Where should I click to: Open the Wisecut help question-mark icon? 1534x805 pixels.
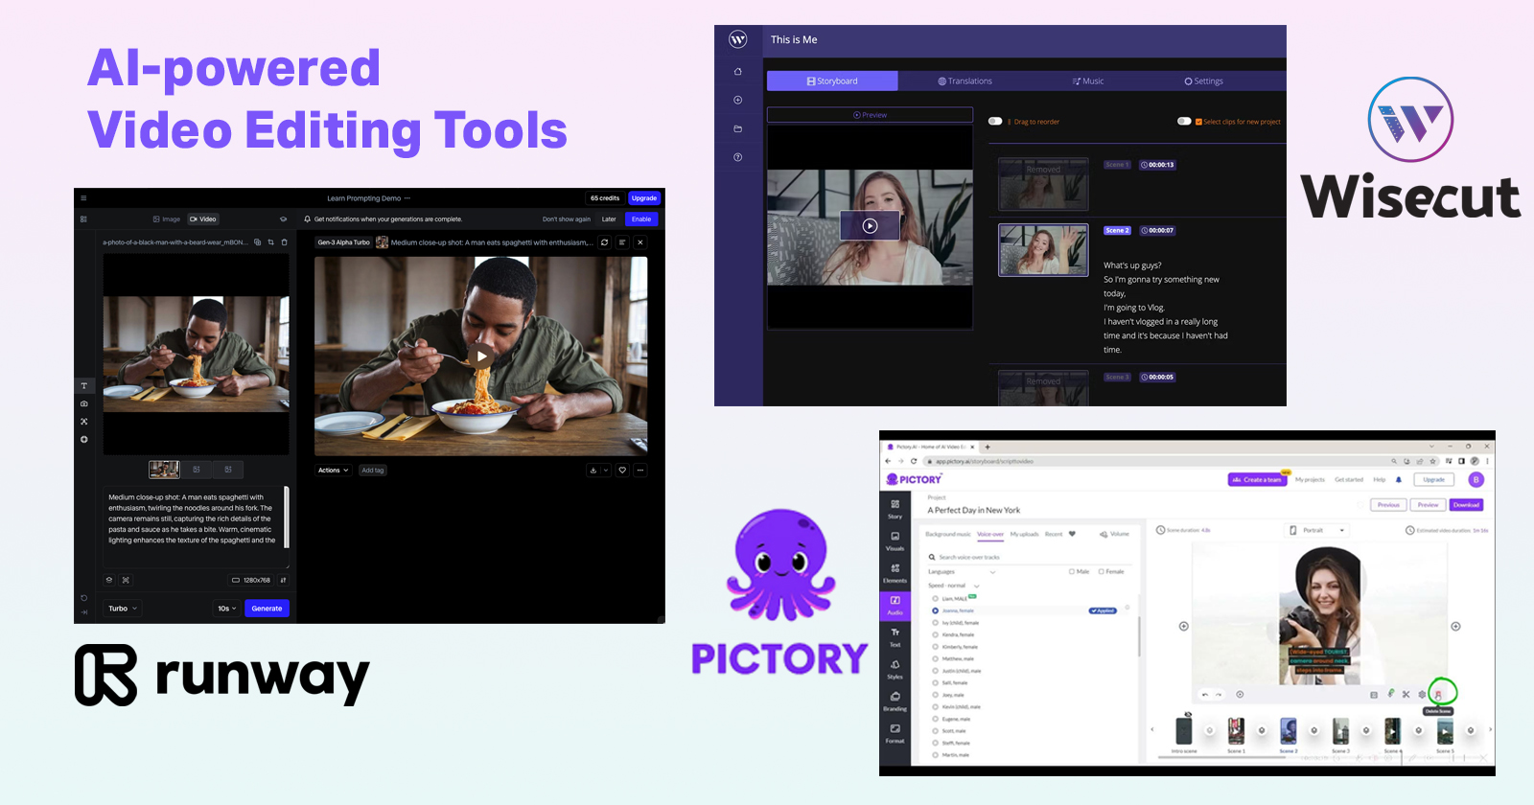tap(737, 157)
